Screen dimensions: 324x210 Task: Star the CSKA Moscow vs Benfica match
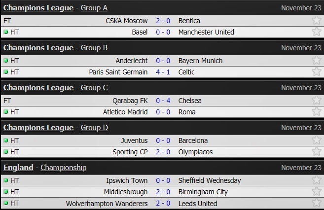(316, 21)
